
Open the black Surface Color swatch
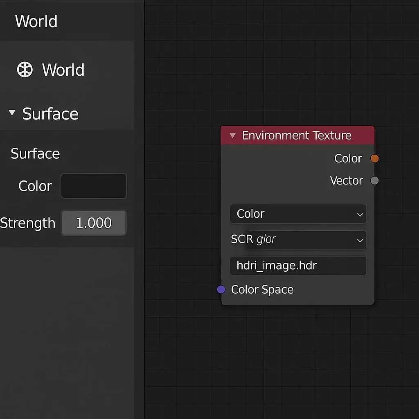click(94, 186)
